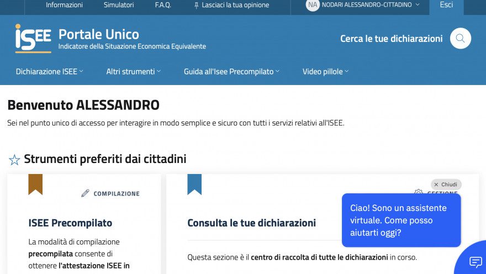Viewport: 486px width, 274px height.
Task: Click Indicatore della Situazione Economica Equivalente subtitle
Action: [132, 46]
